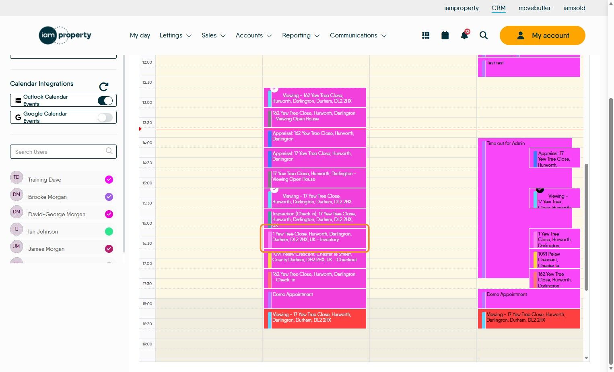
Task: Open My account
Action: (x=542, y=35)
